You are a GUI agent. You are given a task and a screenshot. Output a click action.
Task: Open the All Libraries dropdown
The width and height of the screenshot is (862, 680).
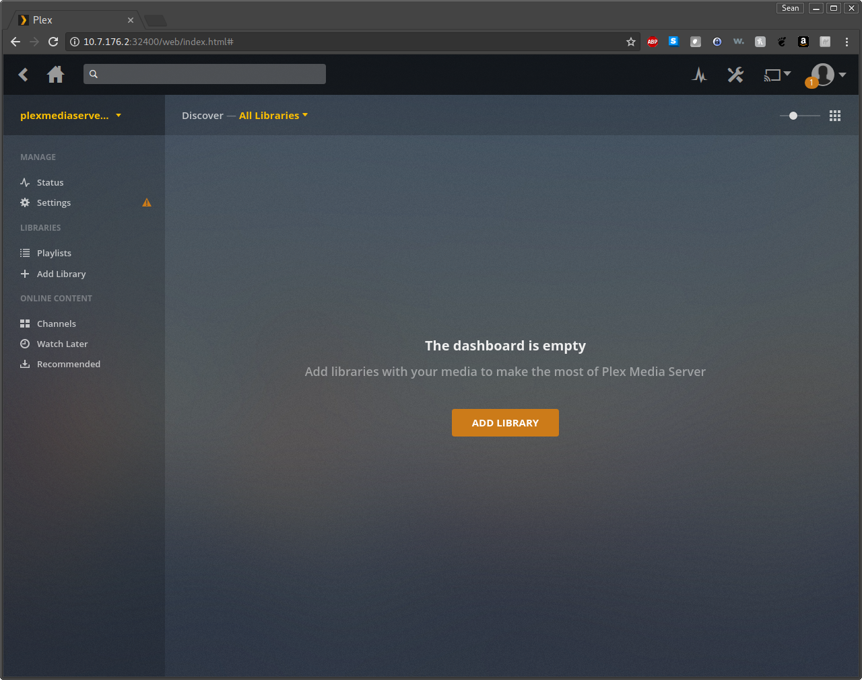(x=273, y=116)
